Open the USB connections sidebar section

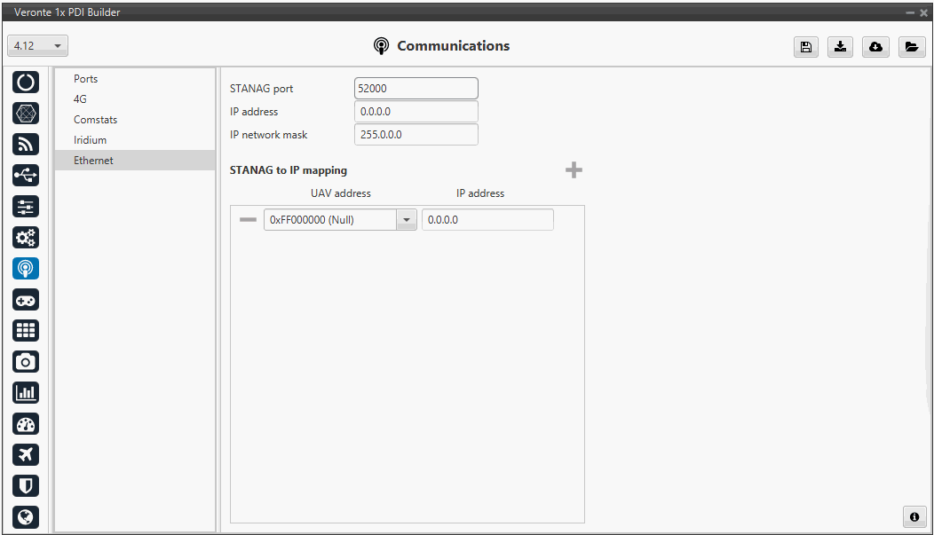pos(26,176)
